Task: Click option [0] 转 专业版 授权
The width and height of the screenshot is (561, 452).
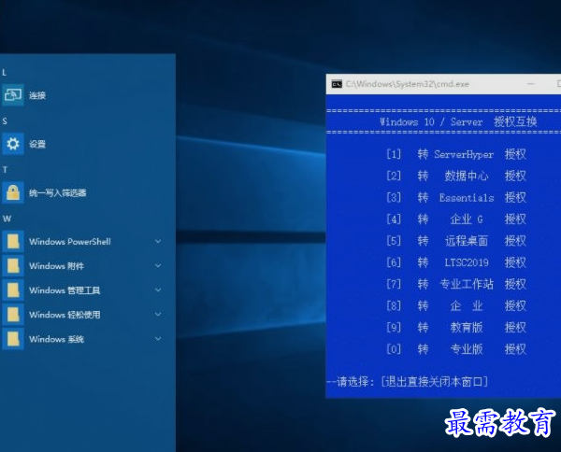Action: (x=456, y=349)
